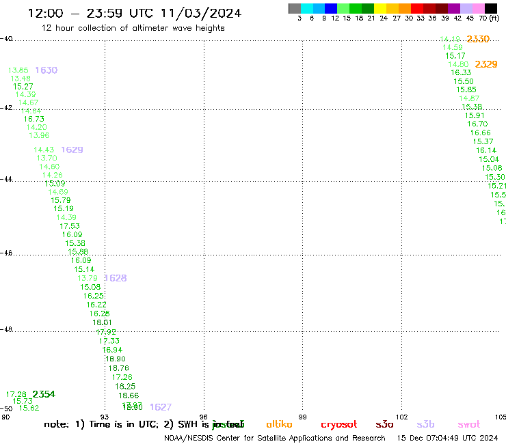This screenshot has width=506, height=444.
Task: Click the wave height value 17.33
Action: point(109,341)
